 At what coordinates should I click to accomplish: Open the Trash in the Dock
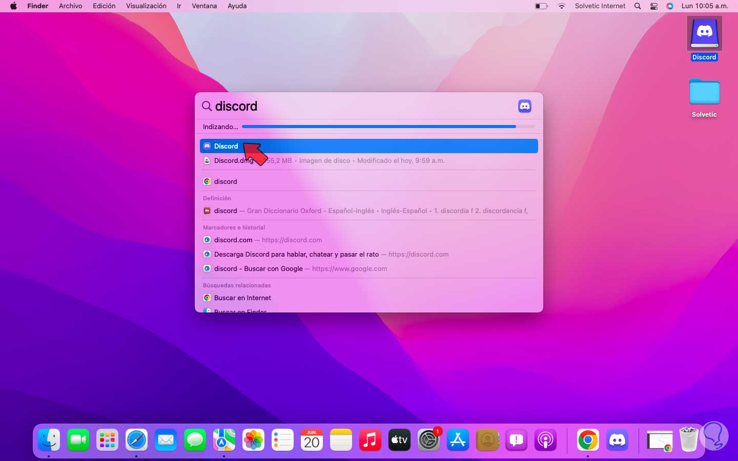689,440
